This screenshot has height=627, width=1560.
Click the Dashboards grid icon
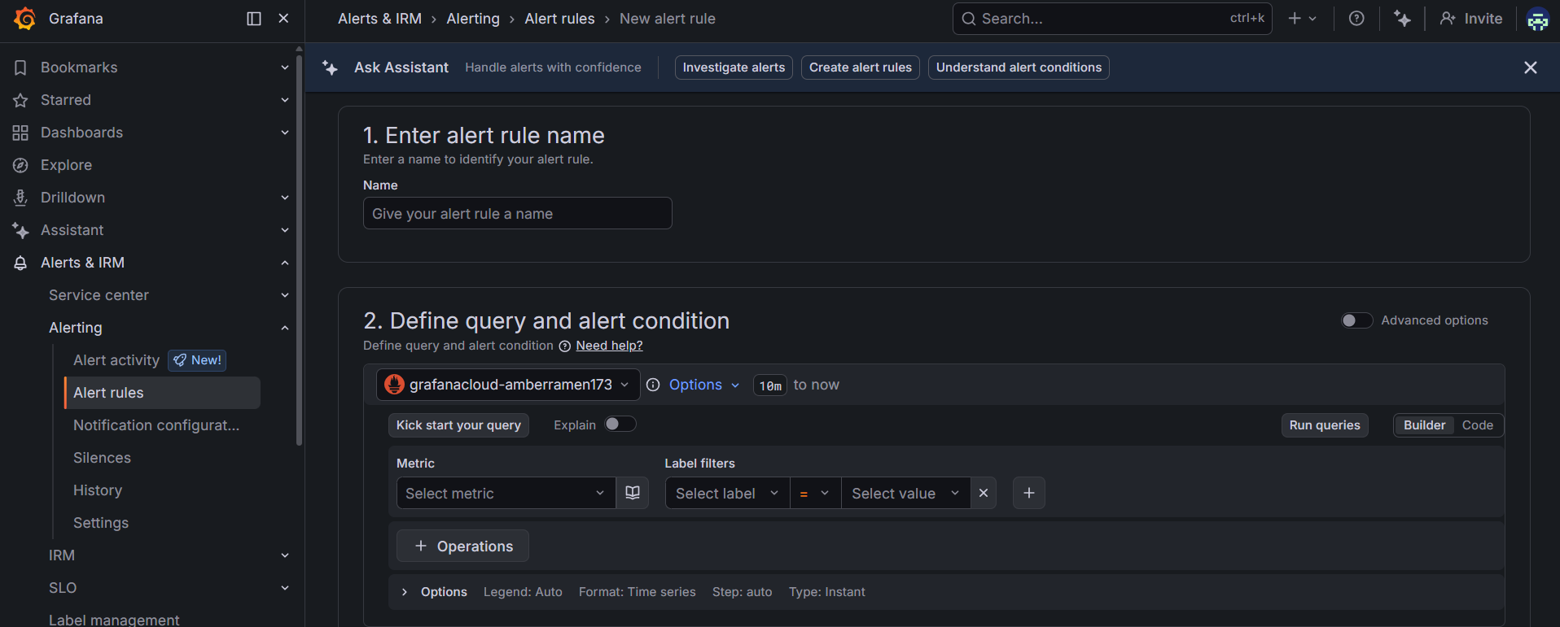click(x=20, y=133)
